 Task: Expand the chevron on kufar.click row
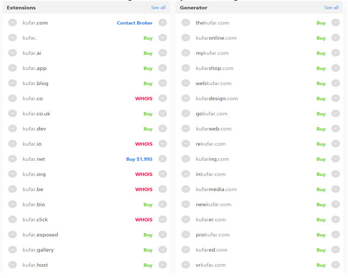[x=162, y=219]
